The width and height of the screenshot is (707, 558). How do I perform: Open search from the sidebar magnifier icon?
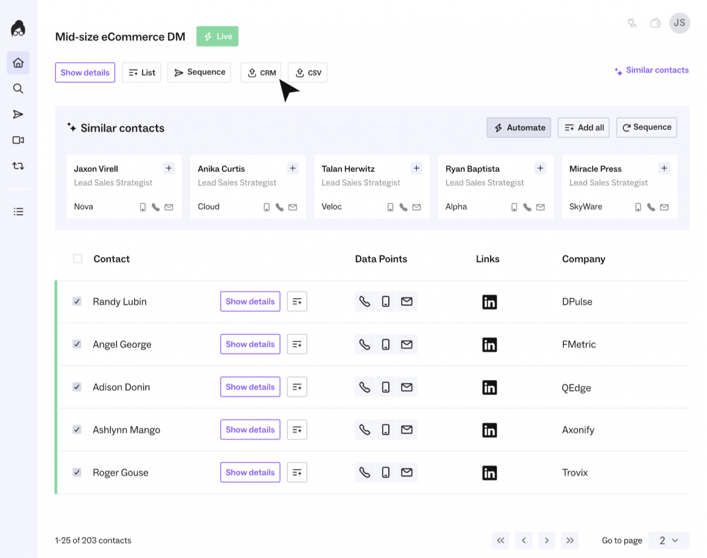tap(18, 88)
